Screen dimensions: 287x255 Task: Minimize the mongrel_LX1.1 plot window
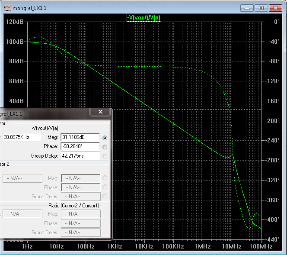(x=247, y=8)
